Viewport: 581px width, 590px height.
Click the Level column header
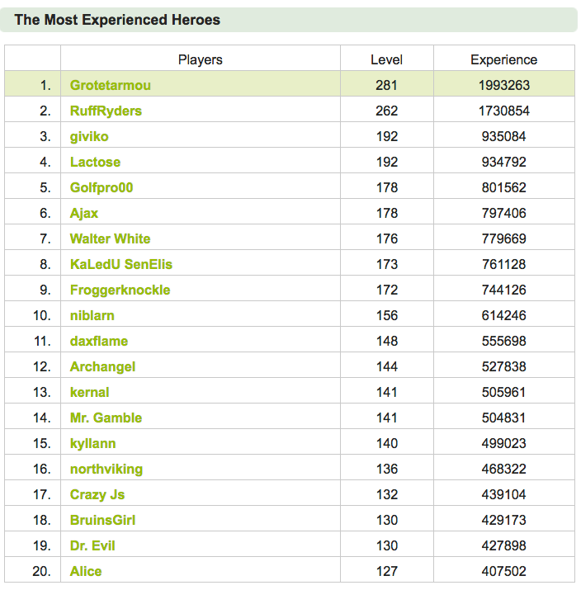pos(386,60)
